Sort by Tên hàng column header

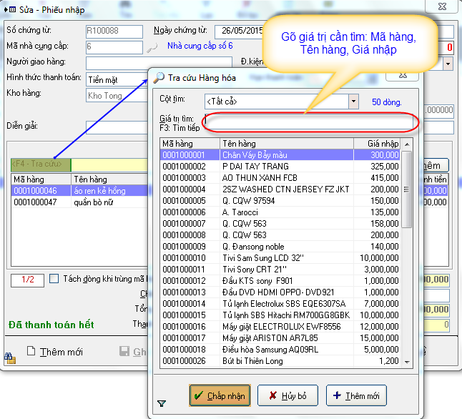(286, 144)
